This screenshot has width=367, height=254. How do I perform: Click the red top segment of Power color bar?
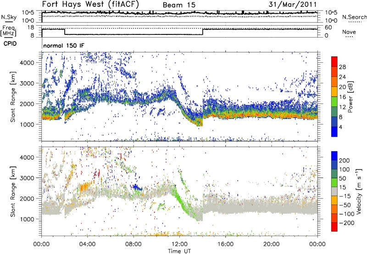334,61
